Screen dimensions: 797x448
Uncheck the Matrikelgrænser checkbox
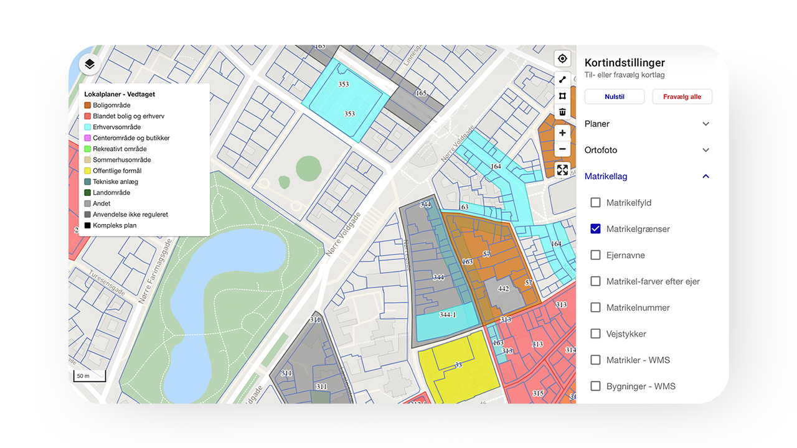(x=595, y=229)
